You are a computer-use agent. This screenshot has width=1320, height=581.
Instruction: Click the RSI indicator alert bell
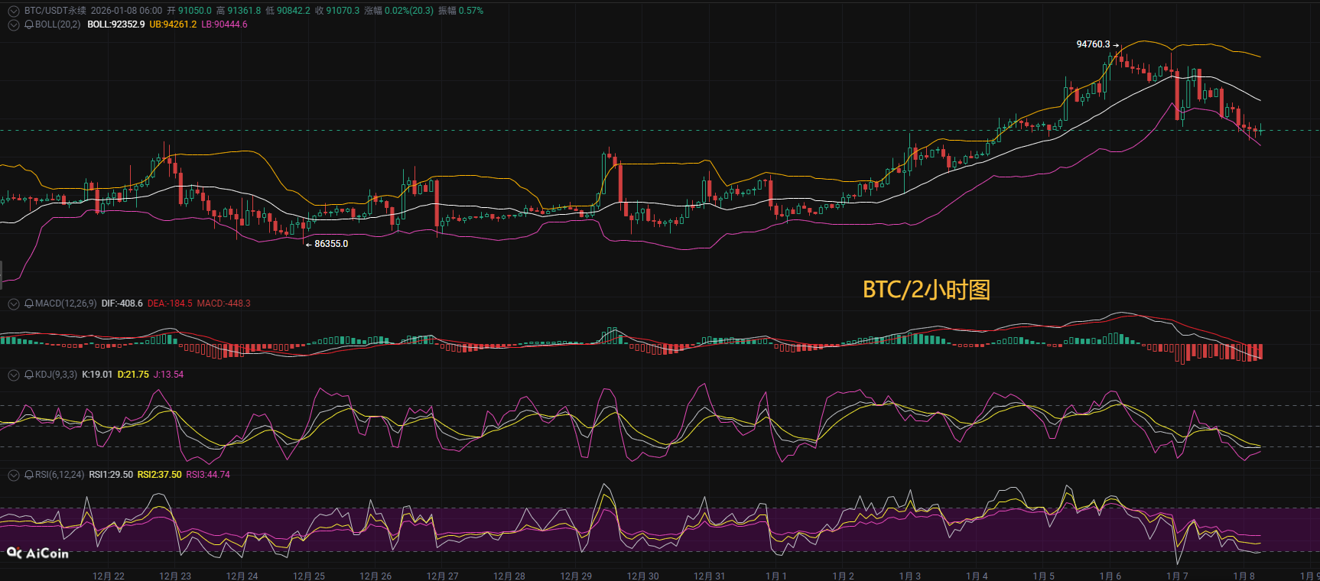[29, 475]
